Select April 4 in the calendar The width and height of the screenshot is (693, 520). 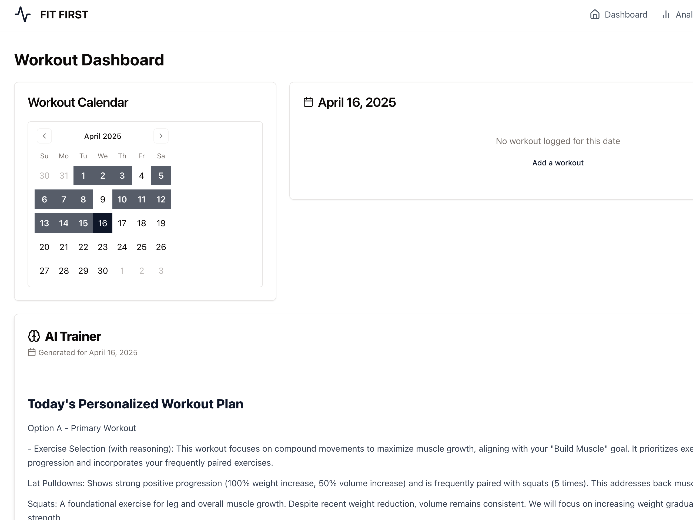click(x=142, y=175)
